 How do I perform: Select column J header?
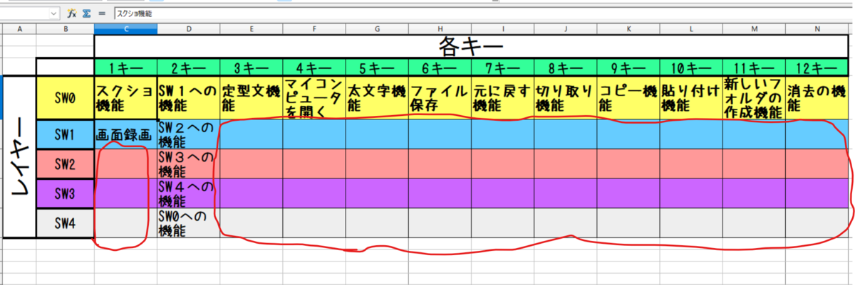(565, 28)
